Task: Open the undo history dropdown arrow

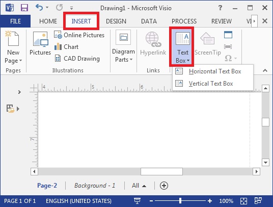Action: point(47,8)
